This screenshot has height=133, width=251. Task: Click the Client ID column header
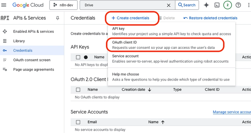click(x=212, y=90)
